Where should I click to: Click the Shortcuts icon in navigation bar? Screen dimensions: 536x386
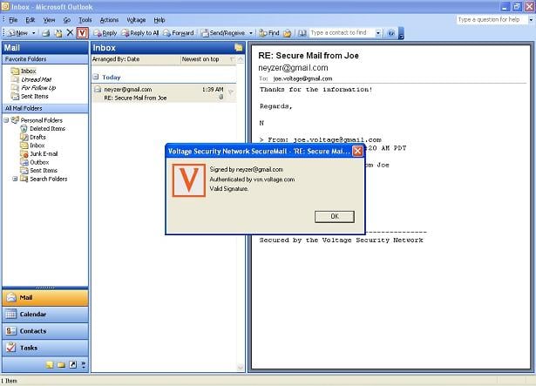coord(73,365)
